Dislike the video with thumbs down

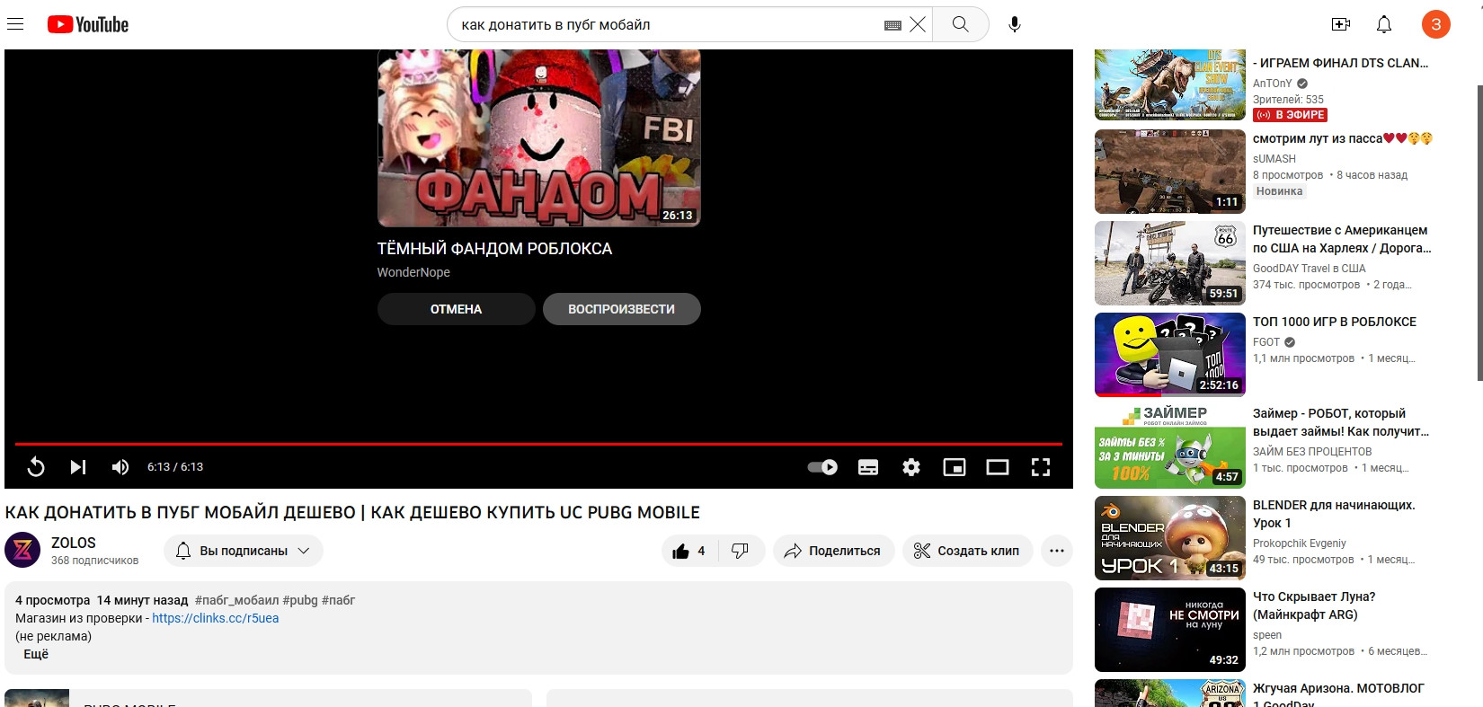coord(741,551)
